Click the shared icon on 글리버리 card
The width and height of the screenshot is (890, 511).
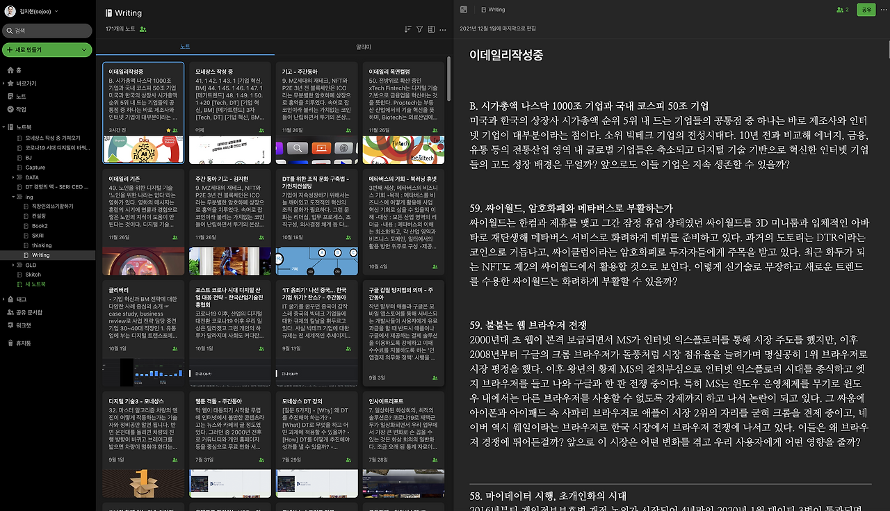click(175, 348)
